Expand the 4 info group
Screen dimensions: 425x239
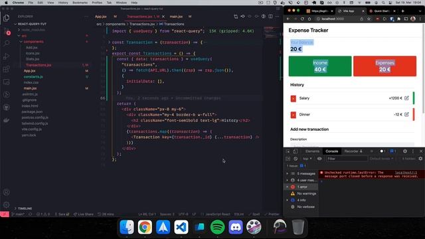[288, 200]
